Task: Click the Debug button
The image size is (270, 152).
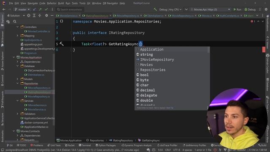Action: (x=250, y=9)
